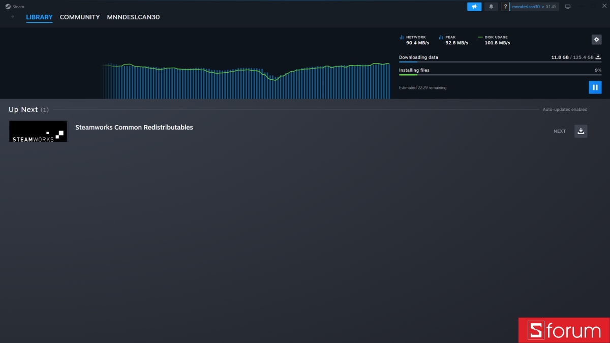This screenshot has width=610, height=343.
Task: Download Steamworks Common Redistributables now
Action: pos(581,131)
